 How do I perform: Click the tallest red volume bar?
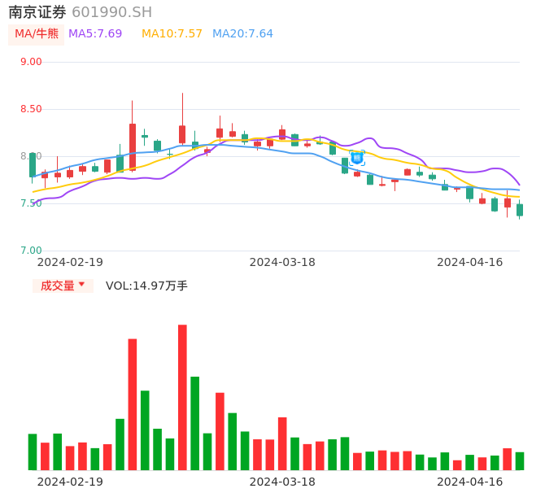coord(182,397)
